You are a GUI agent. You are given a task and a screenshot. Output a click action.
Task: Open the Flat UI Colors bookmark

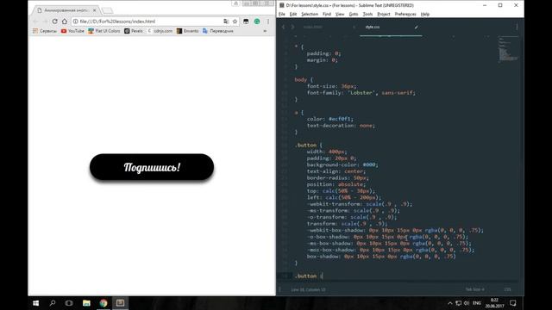click(x=104, y=31)
